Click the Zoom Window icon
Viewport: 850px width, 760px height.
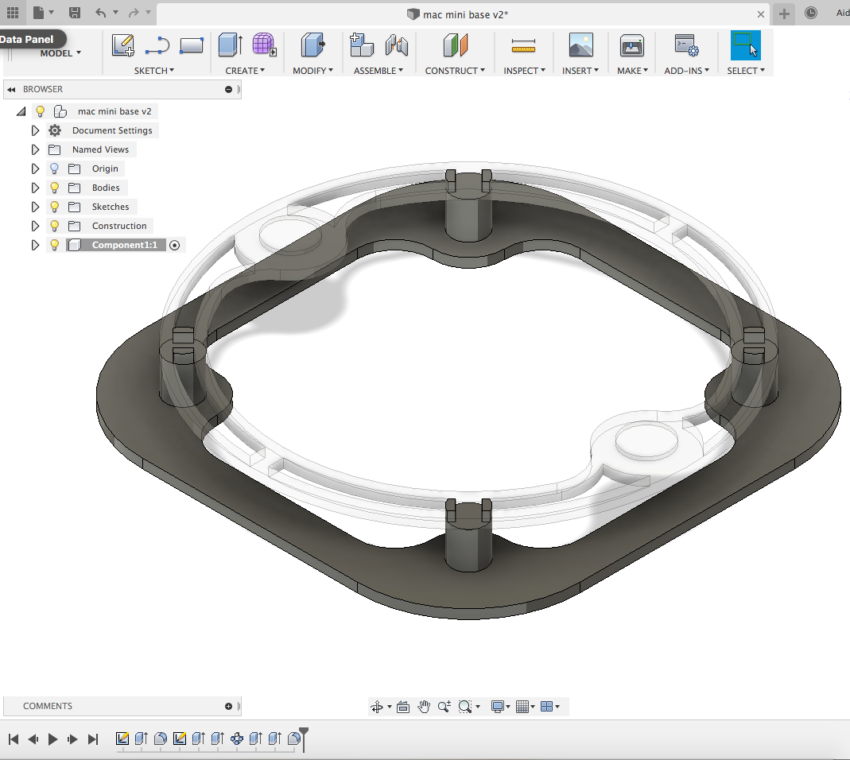(x=465, y=706)
